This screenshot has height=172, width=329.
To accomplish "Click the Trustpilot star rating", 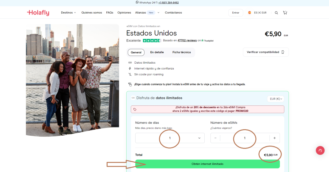I will (x=152, y=41).
